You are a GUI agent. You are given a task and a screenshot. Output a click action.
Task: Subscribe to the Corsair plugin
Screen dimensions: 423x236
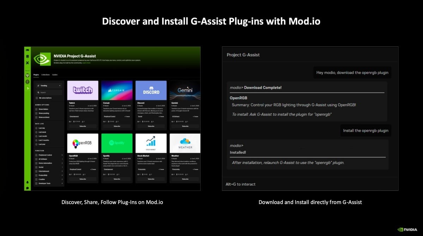(x=117, y=126)
